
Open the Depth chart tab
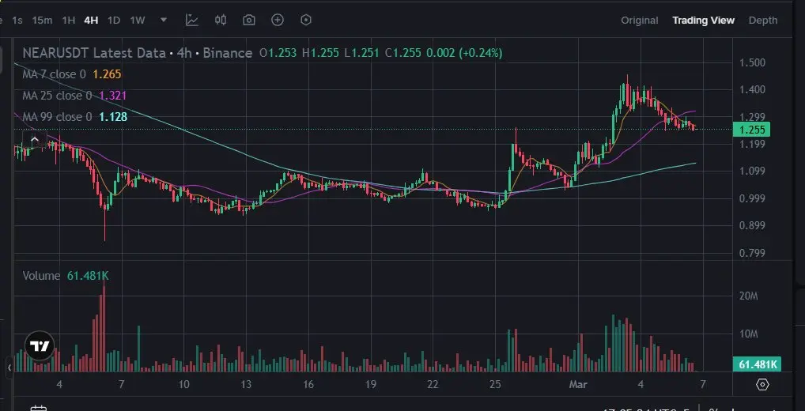tap(763, 21)
